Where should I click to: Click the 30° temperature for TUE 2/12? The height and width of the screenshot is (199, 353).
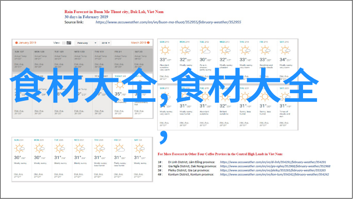(x=203, y=59)
